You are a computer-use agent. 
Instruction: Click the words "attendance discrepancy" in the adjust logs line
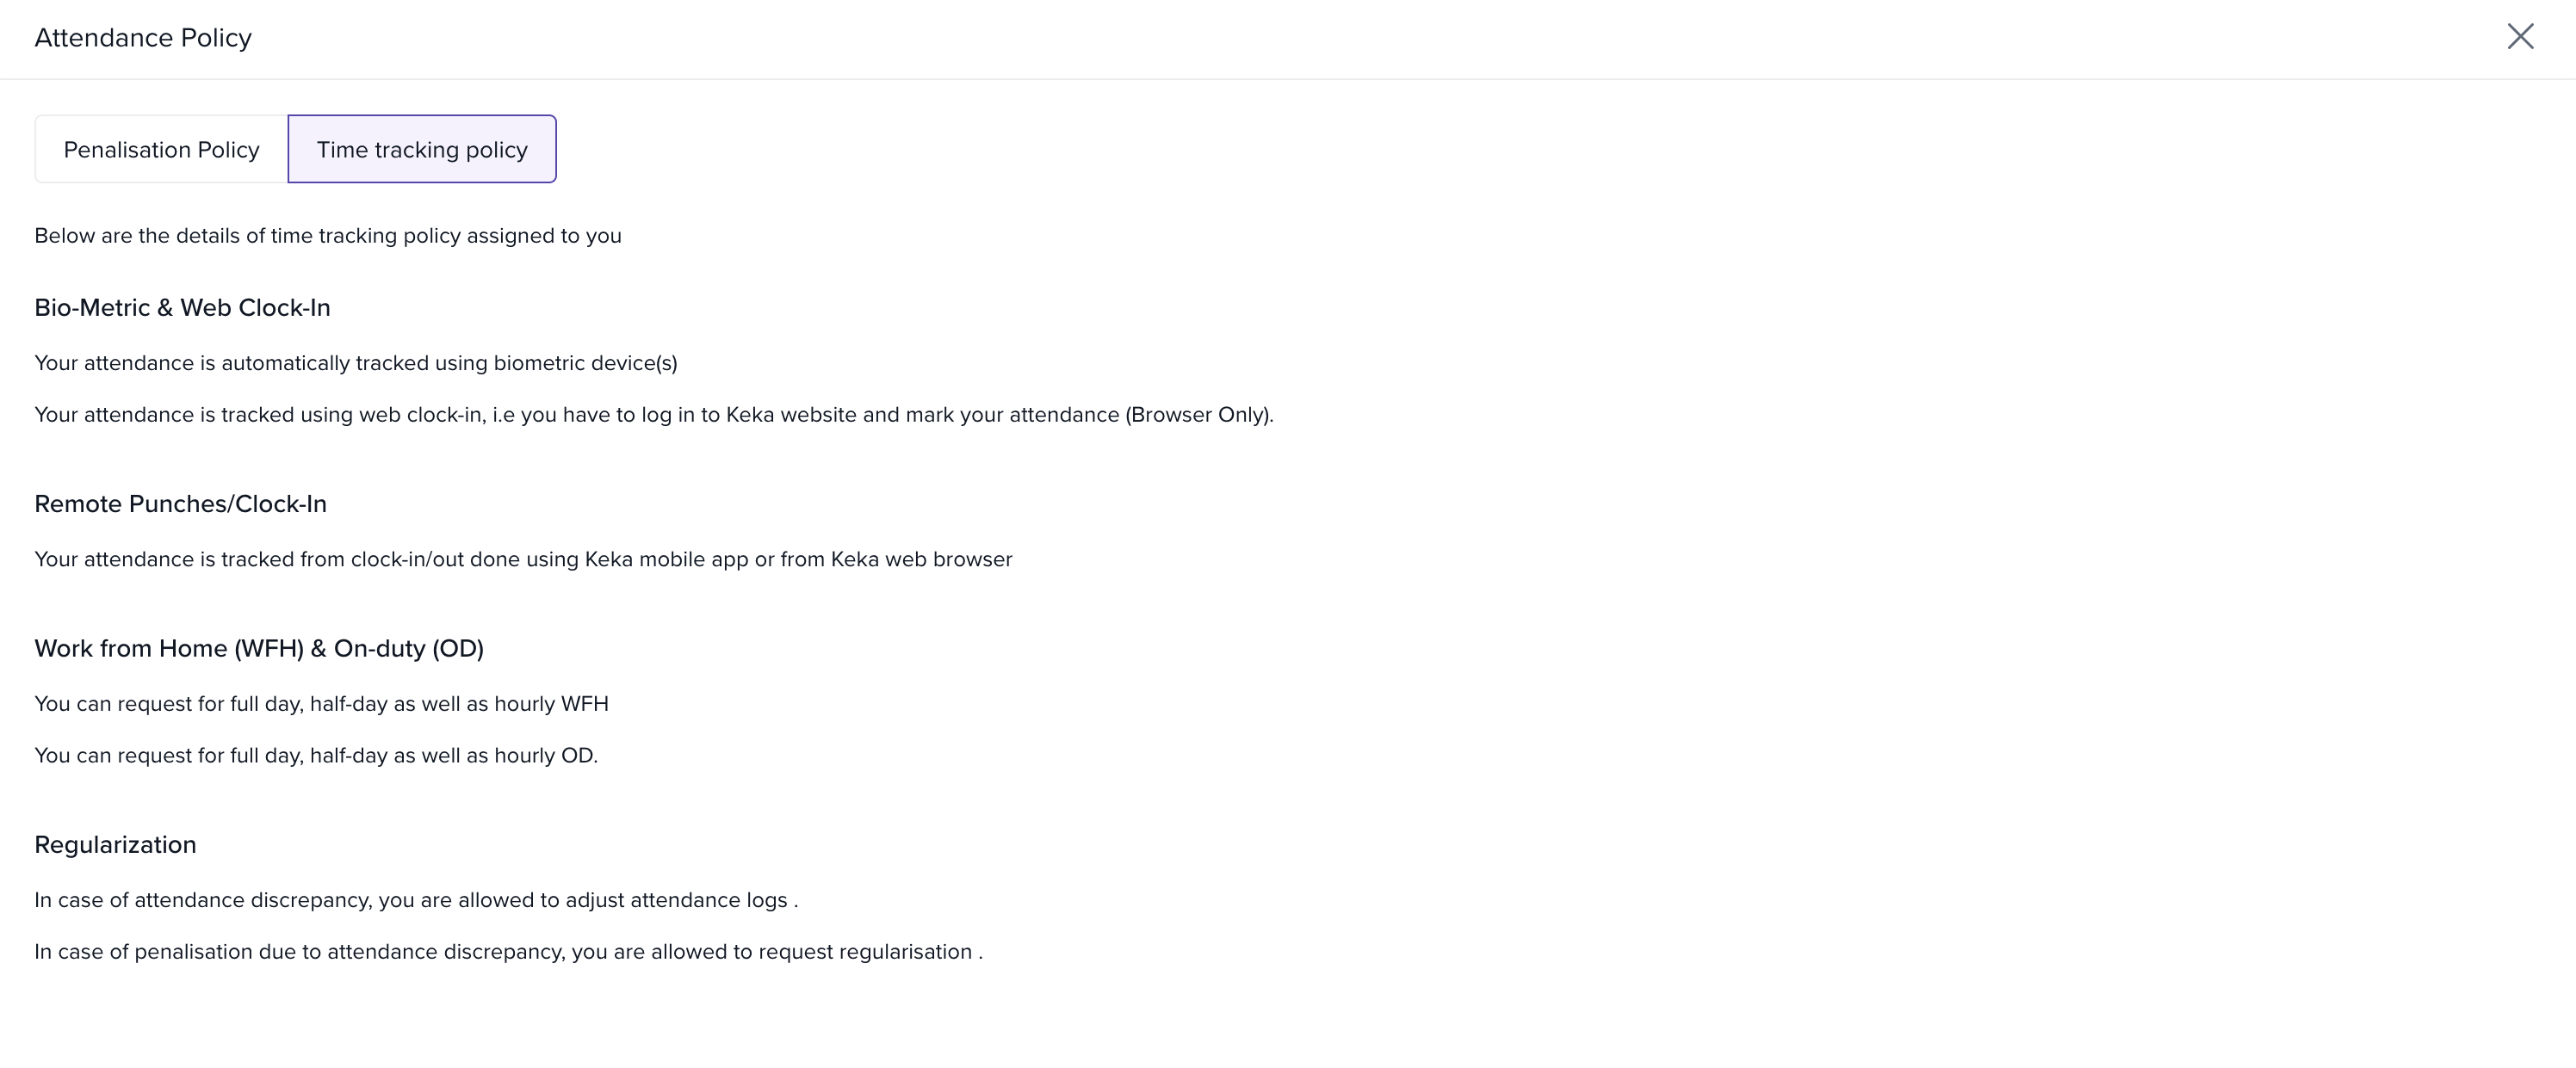click(253, 900)
